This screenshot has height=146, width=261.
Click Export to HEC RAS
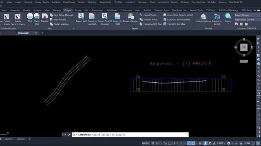150,24
